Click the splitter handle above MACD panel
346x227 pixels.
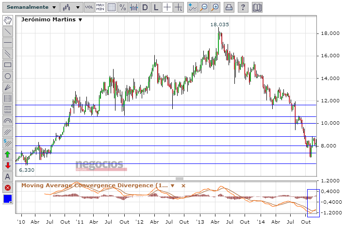180,178
